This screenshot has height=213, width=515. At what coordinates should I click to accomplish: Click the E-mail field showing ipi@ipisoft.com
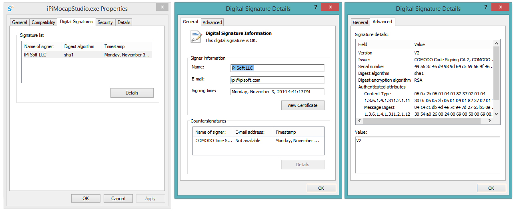pos(277,80)
